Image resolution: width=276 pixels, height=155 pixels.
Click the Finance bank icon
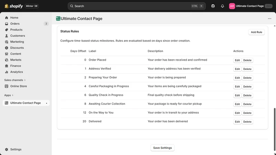coord(7,66)
